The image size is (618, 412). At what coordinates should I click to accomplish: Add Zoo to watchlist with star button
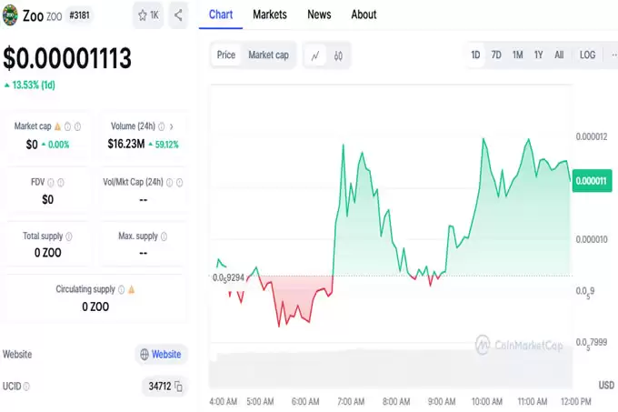point(147,15)
